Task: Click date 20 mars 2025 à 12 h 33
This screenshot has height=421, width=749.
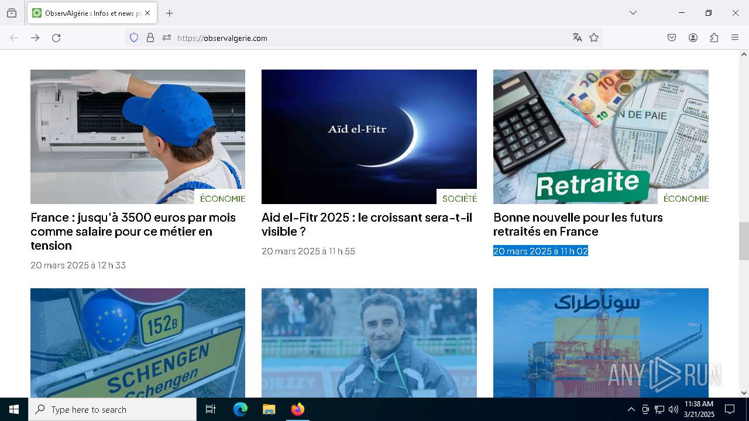Action: [78, 265]
